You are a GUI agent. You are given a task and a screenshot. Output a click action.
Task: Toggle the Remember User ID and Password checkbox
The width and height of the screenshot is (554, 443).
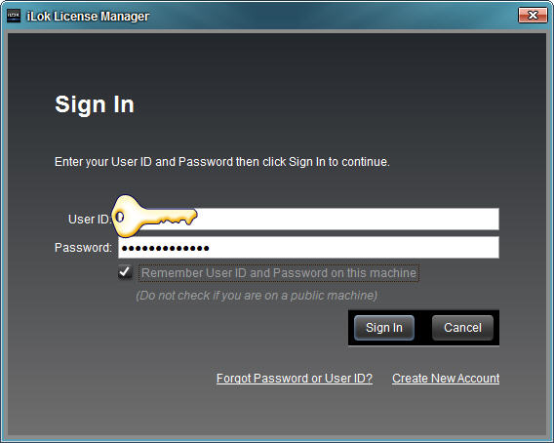tap(125, 272)
